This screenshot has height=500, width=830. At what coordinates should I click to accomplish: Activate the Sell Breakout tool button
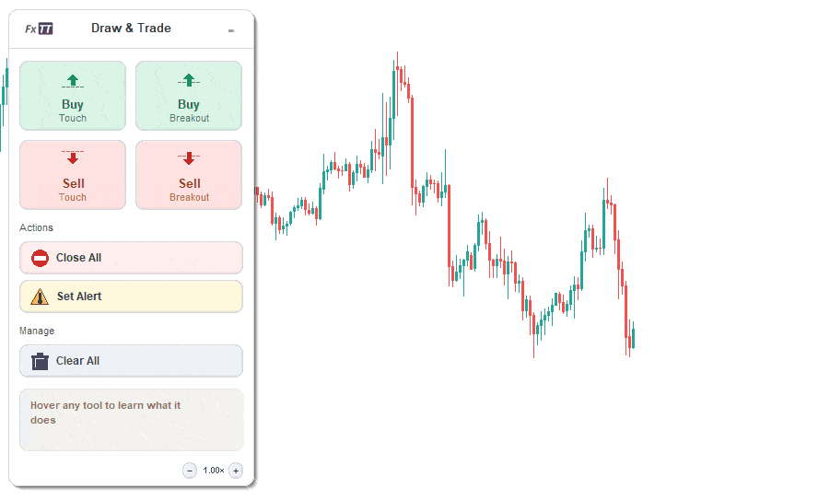189,175
